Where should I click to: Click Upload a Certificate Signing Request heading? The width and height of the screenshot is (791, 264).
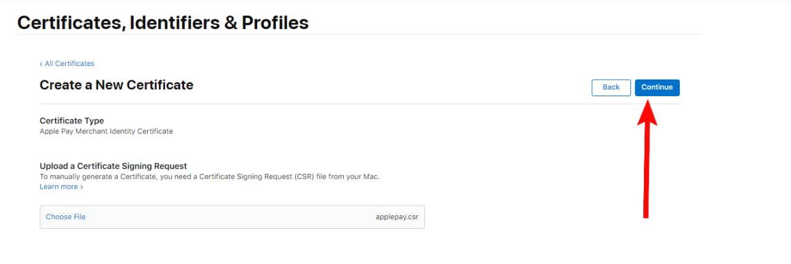(x=113, y=166)
